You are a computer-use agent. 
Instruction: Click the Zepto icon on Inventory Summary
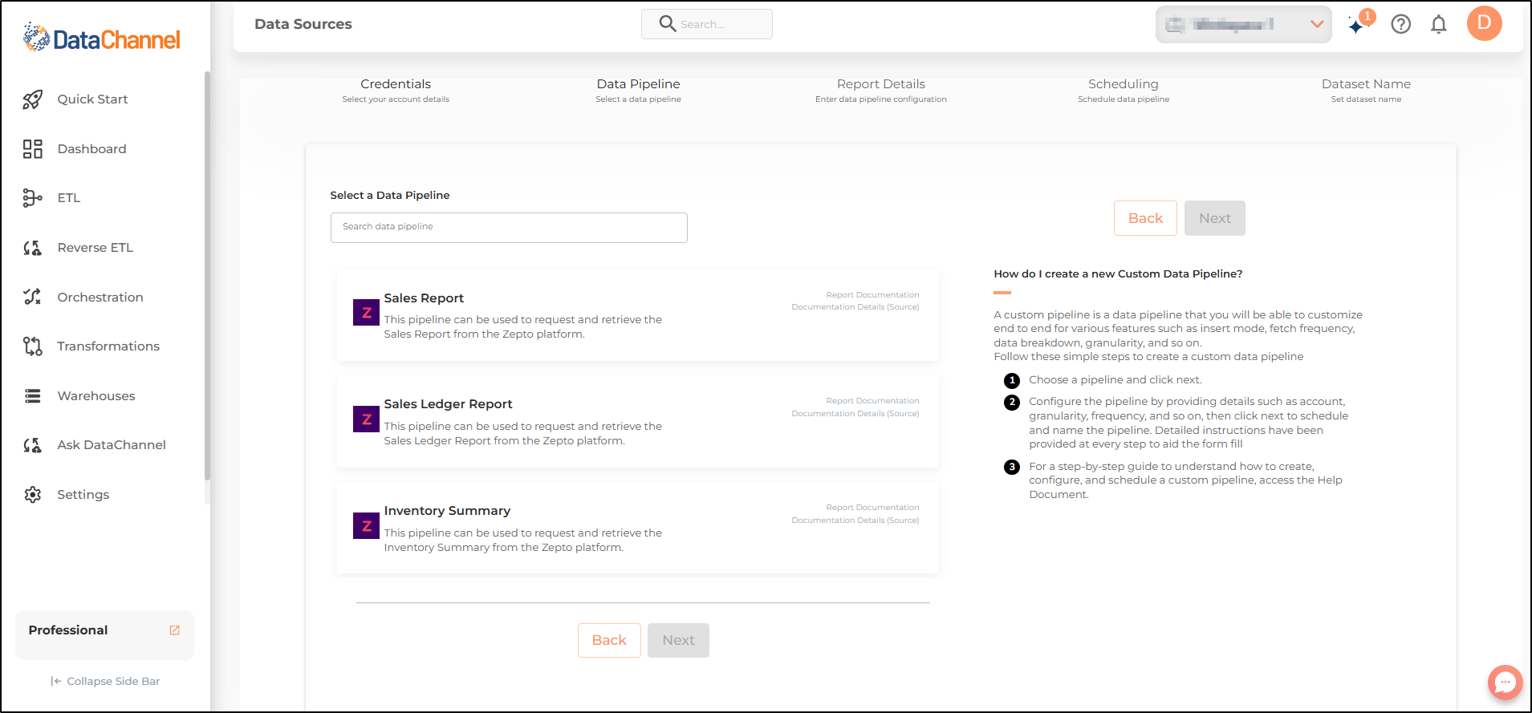366,525
